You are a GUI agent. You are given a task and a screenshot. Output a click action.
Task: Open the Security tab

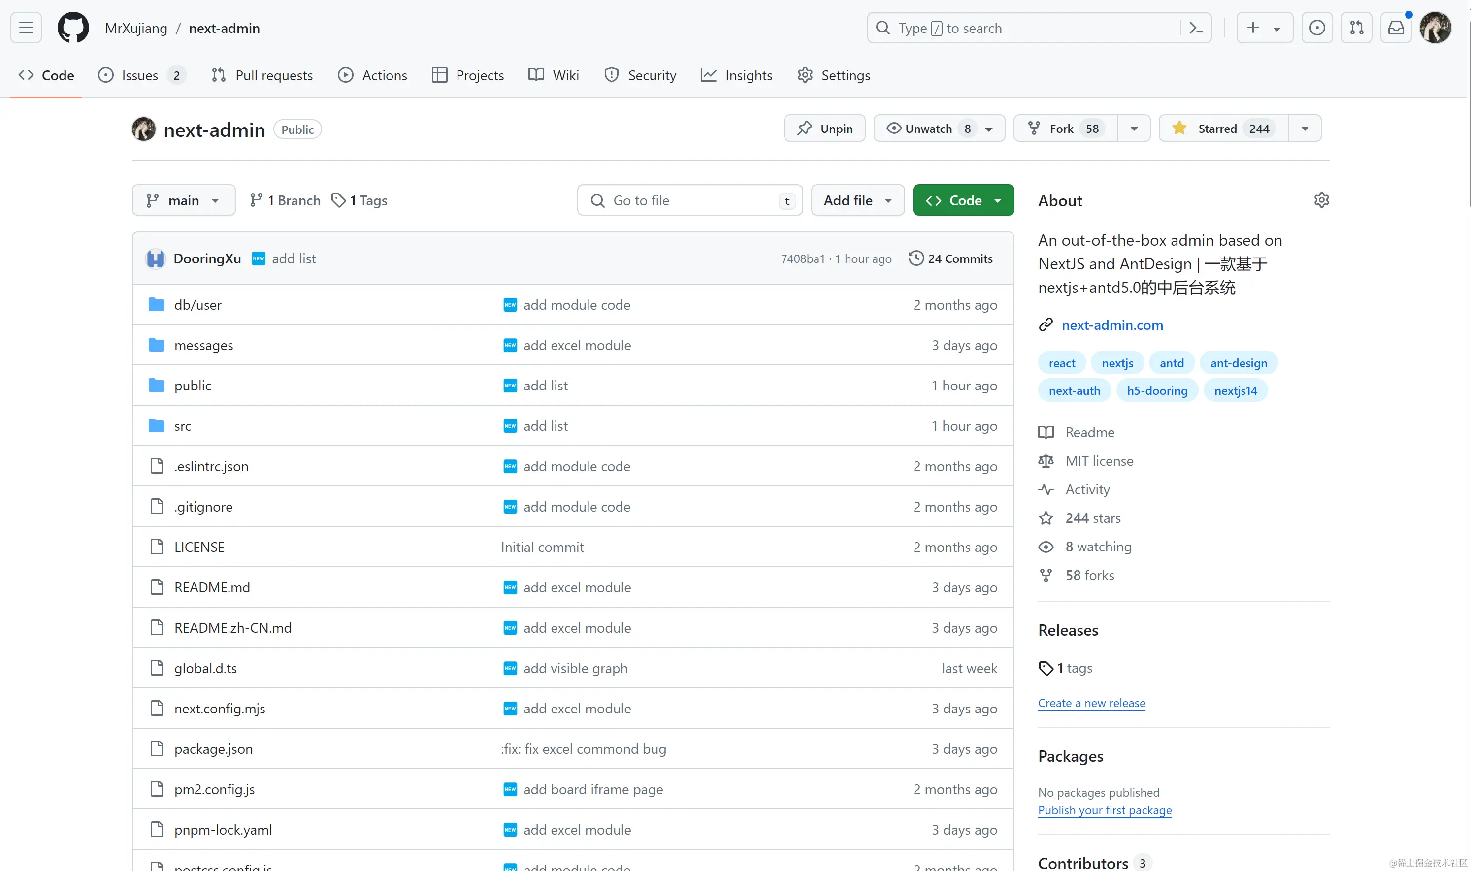(x=640, y=75)
